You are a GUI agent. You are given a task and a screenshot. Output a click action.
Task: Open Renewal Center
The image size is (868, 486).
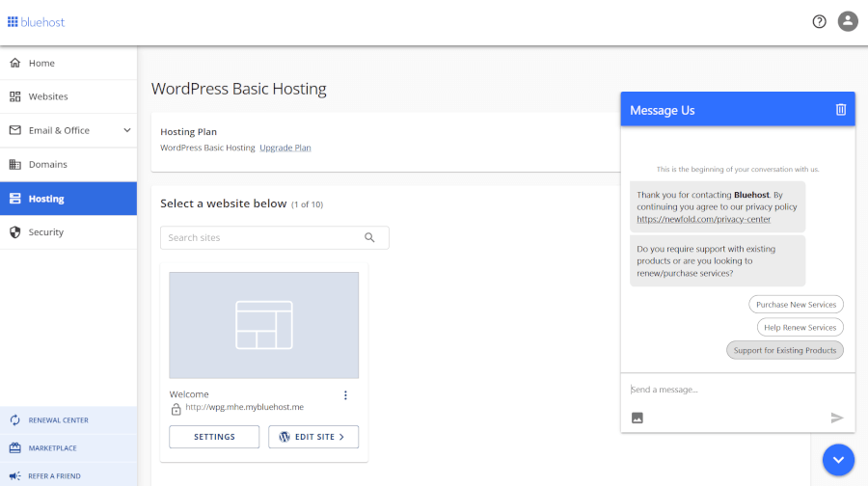[68, 420]
